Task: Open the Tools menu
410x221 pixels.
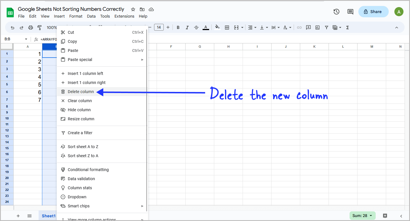Action: point(105,16)
